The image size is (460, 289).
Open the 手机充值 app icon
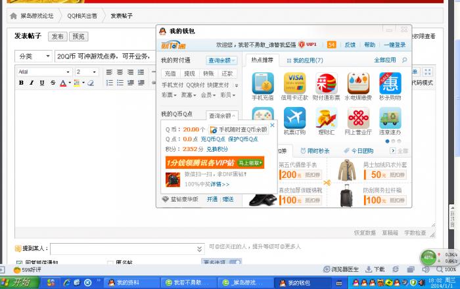[x=263, y=83]
